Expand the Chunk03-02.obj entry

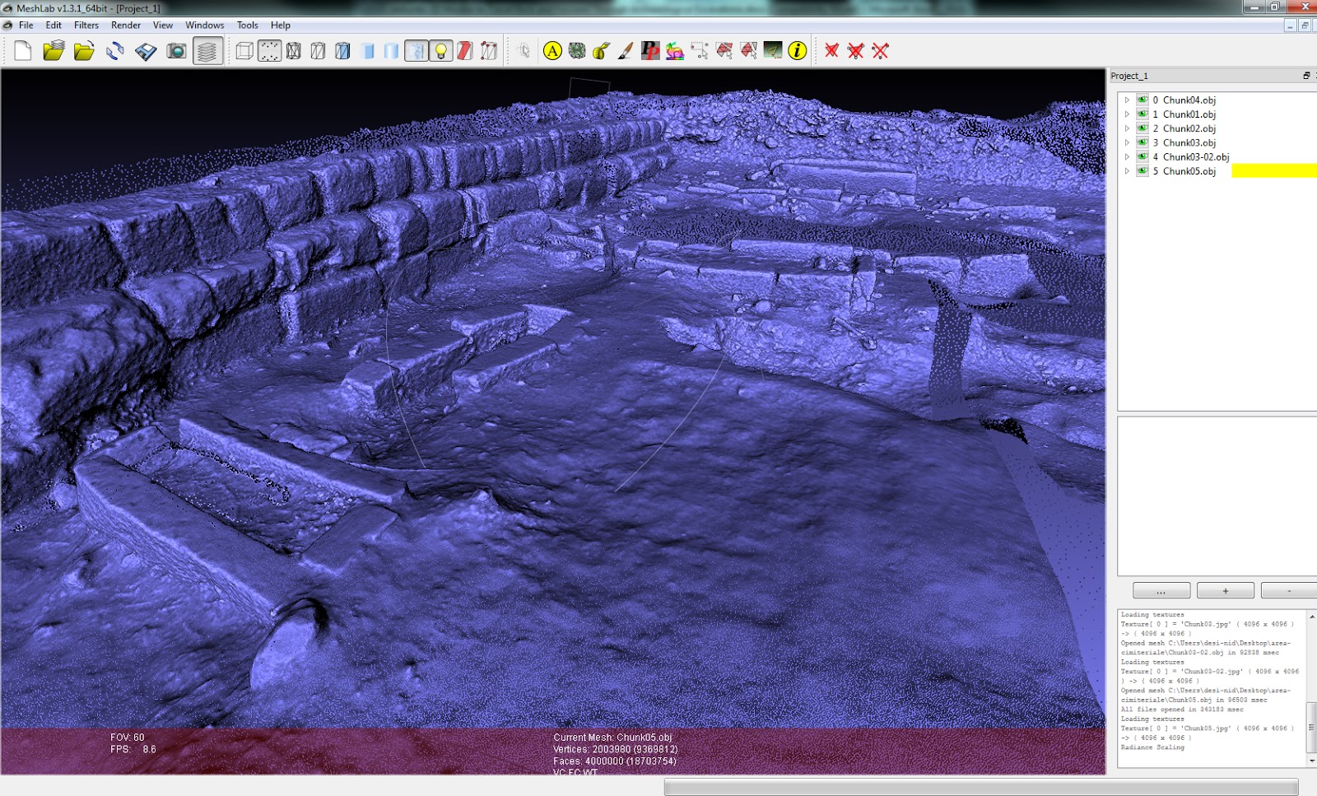pos(1127,156)
